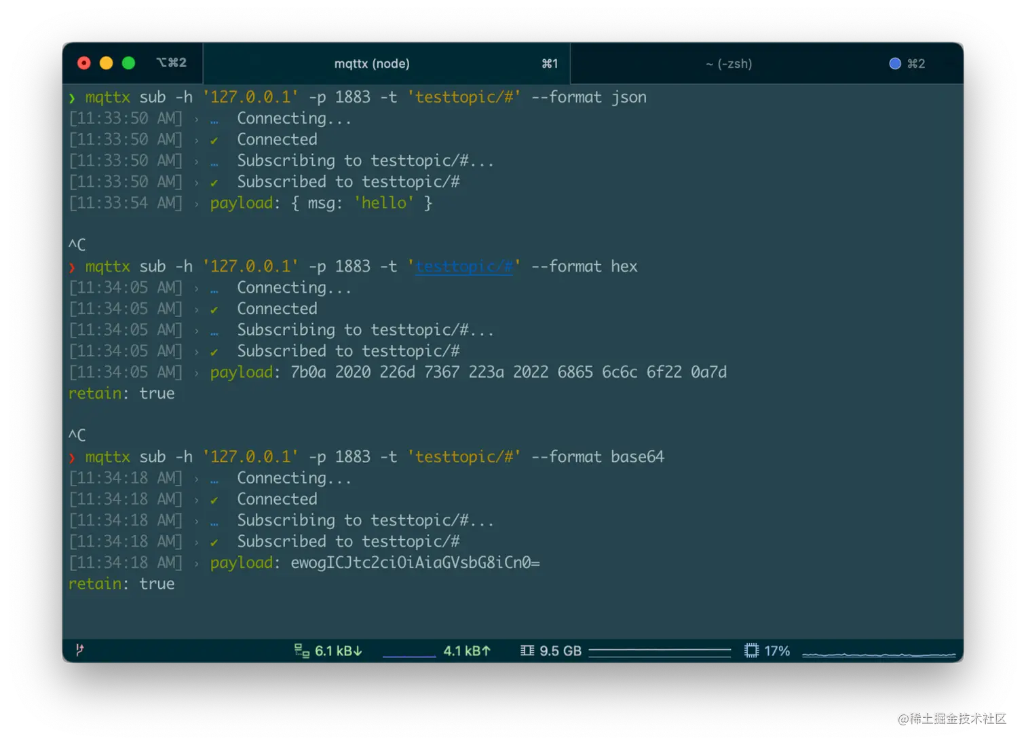The image size is (1026, 745).
Task: Click the memory usage graph in status bar
Action: click(x=660, y=652)
